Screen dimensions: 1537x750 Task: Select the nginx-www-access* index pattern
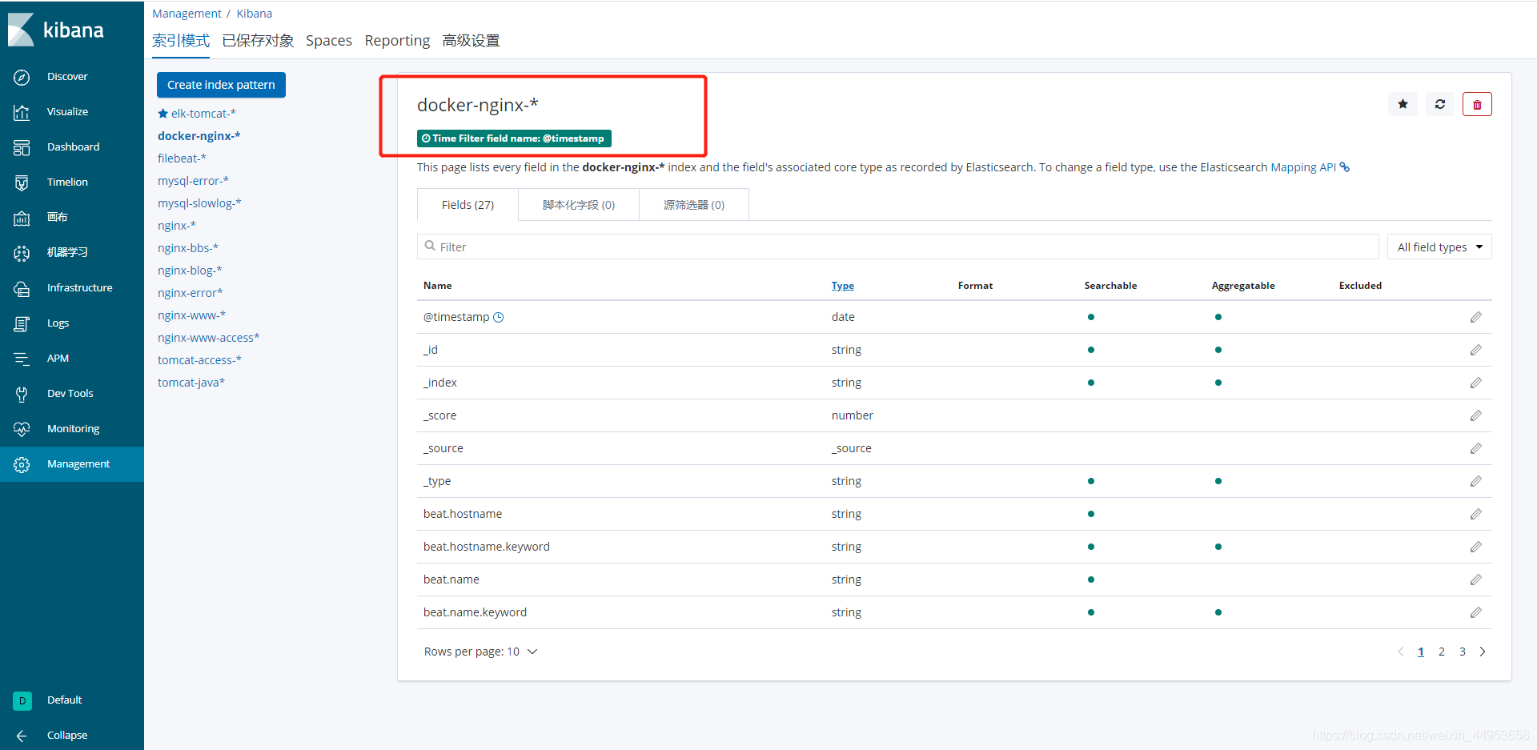click(x=209, y=338)
